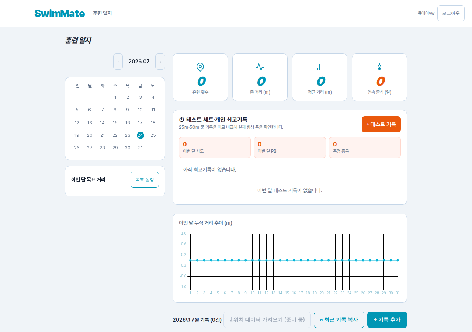472x332 pixels.
Task: Select date 19 in the calendar
Action: 77,135
